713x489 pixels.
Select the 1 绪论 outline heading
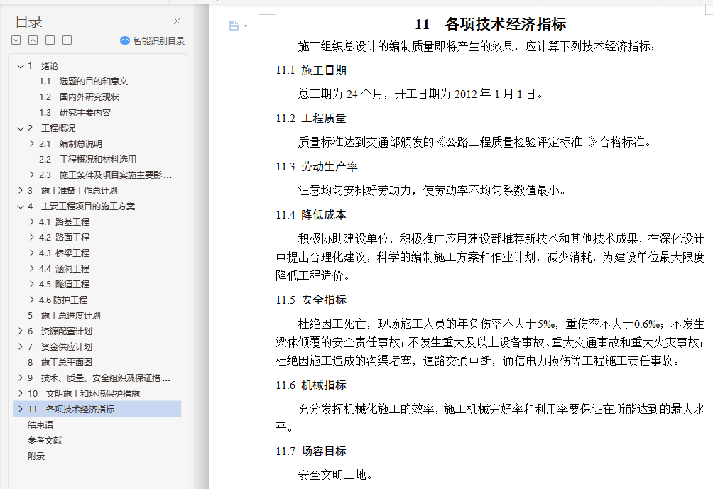point(43,66)
